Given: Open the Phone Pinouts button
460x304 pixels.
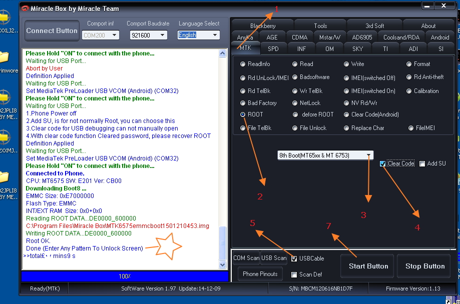Looking at the screenshot, I should (x=260, y=274).
